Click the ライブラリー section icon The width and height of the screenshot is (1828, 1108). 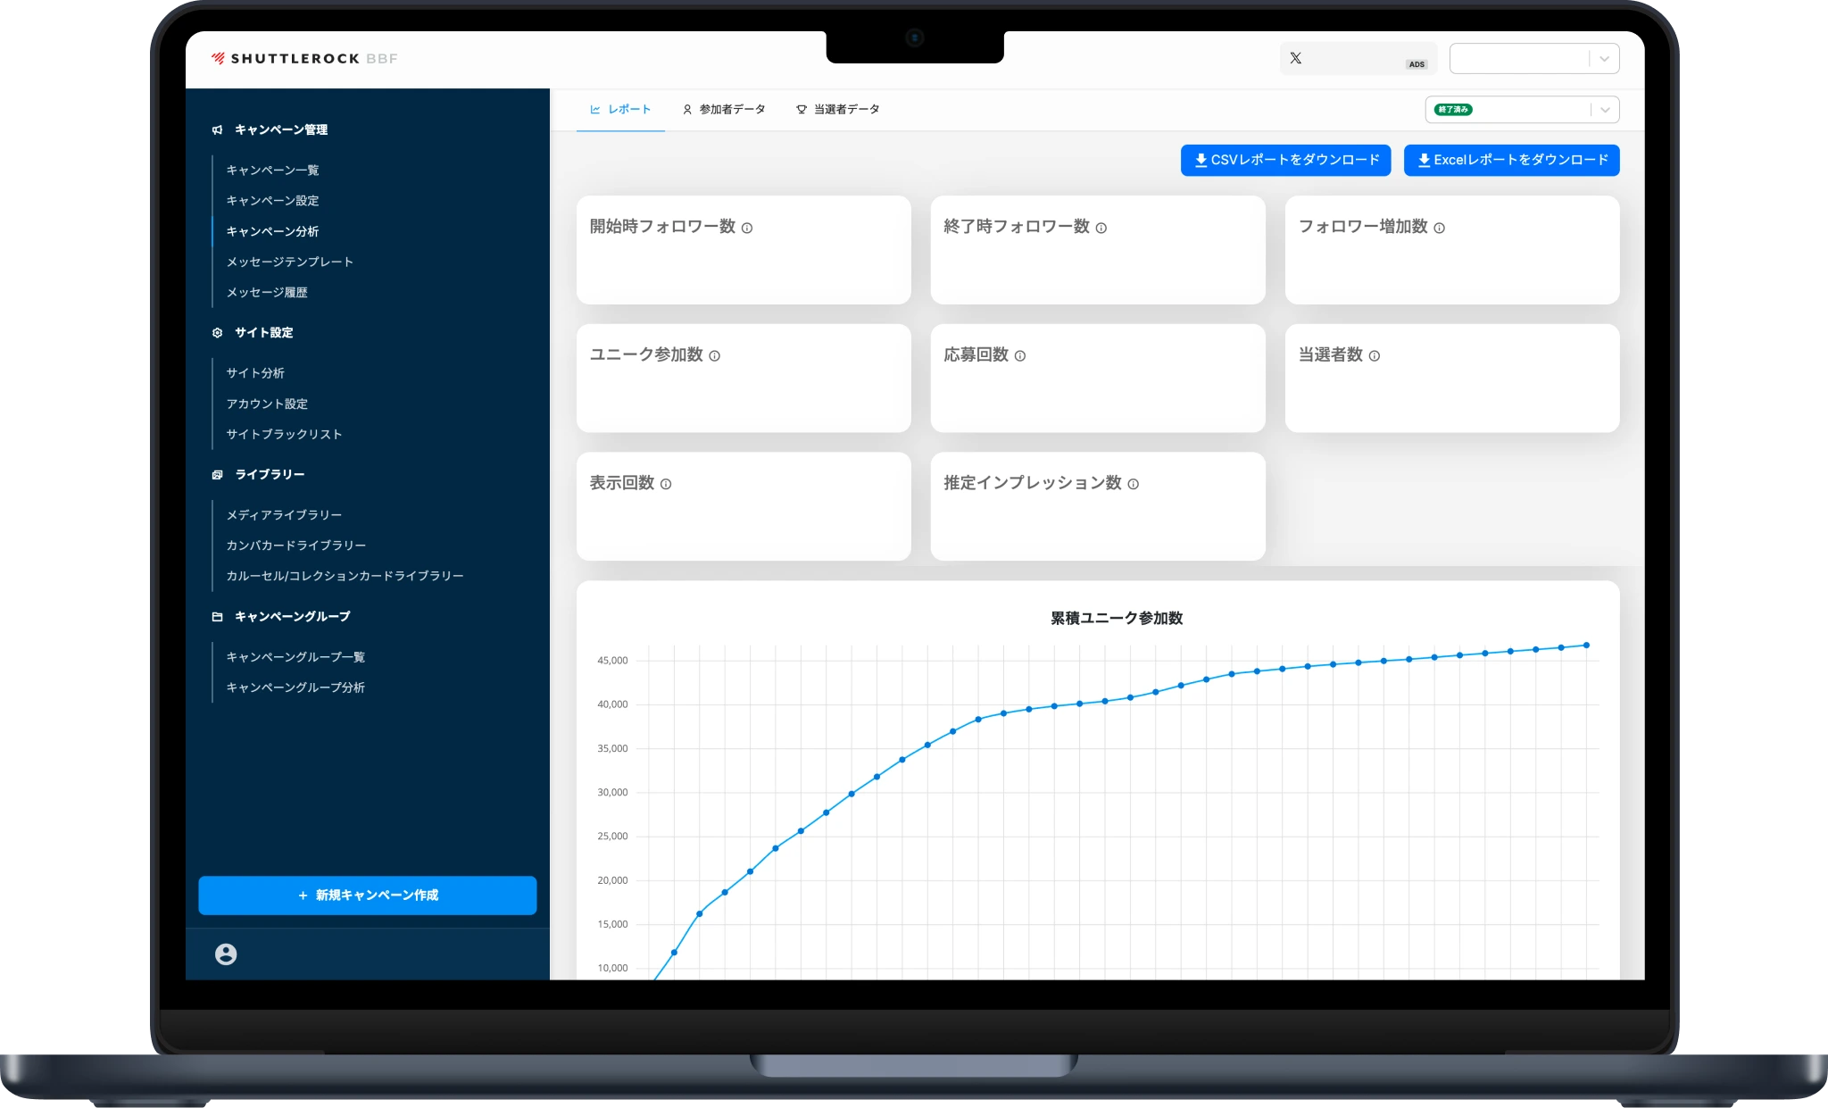217,475
